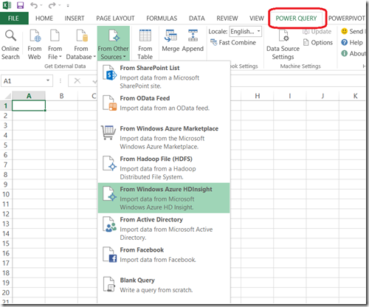The width and height of the screenshot is (369, 307).
Task: Choose From Hadoop File (HDFS)
Action: (164, 168)
